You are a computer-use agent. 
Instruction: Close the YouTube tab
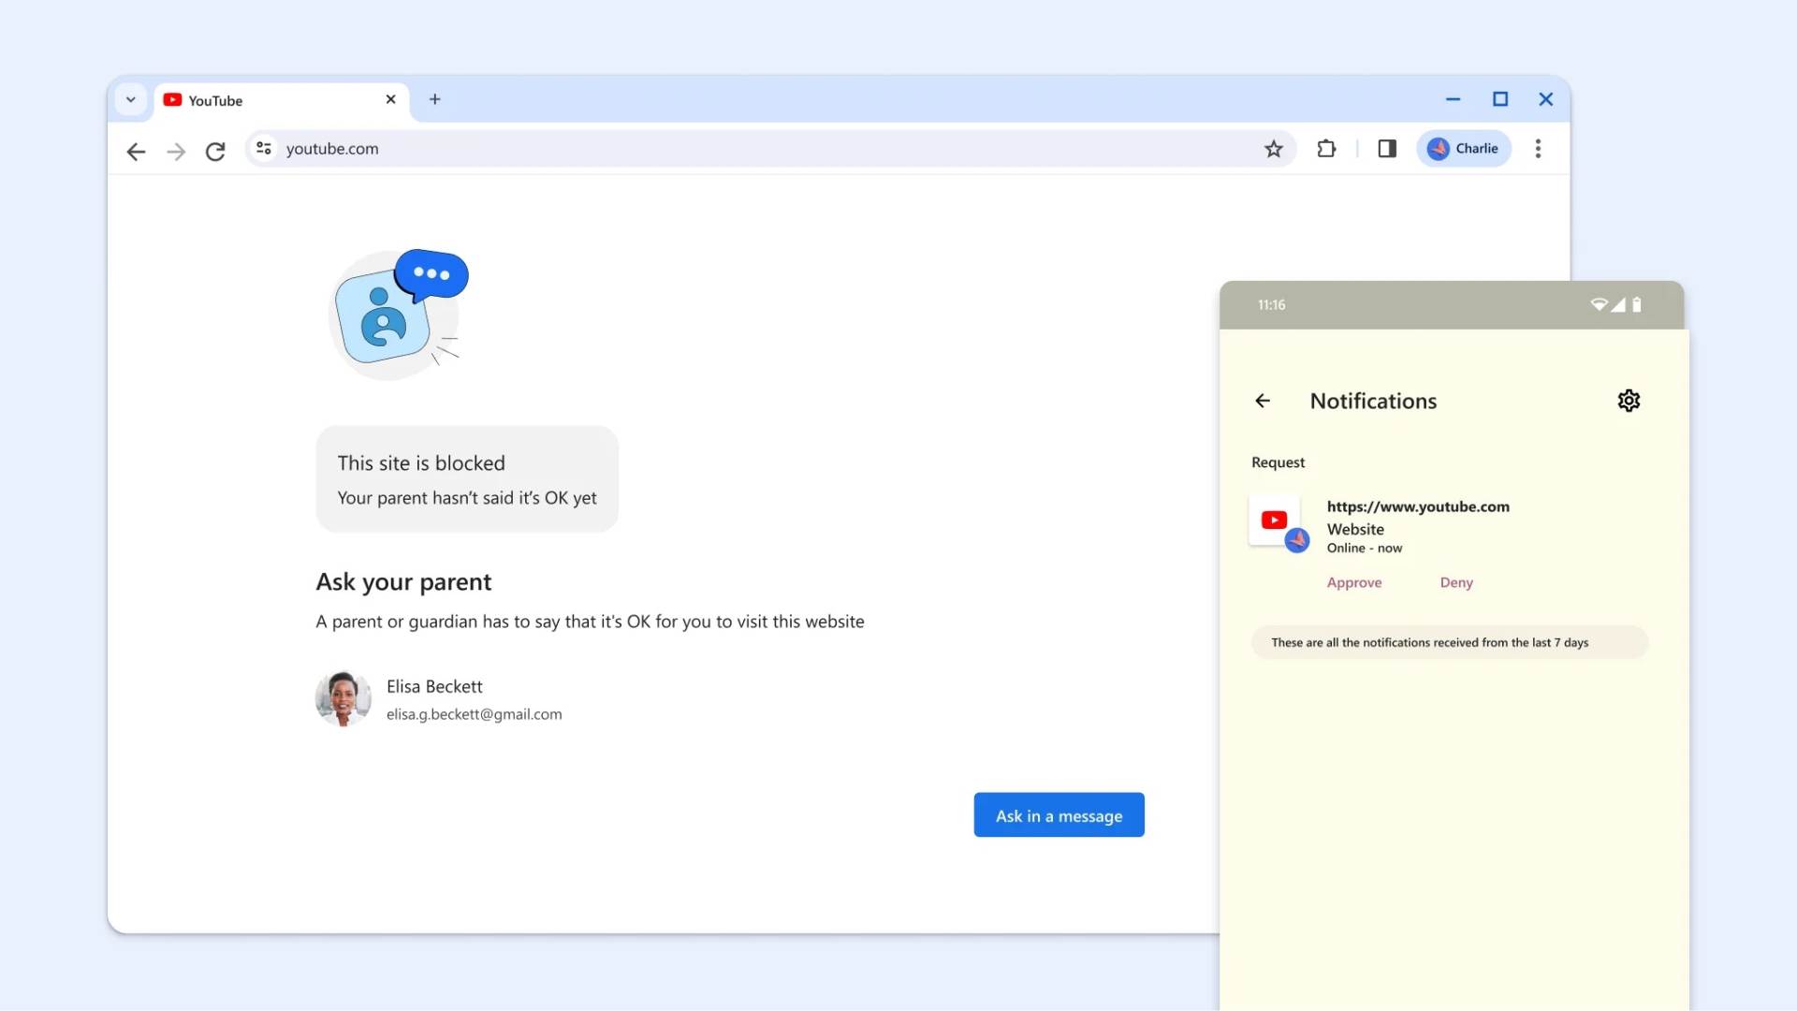pos(391,99)
